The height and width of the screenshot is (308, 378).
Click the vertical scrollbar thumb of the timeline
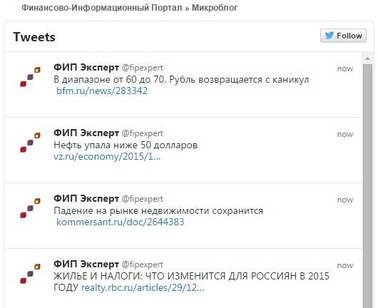click(x=367, y=185)
